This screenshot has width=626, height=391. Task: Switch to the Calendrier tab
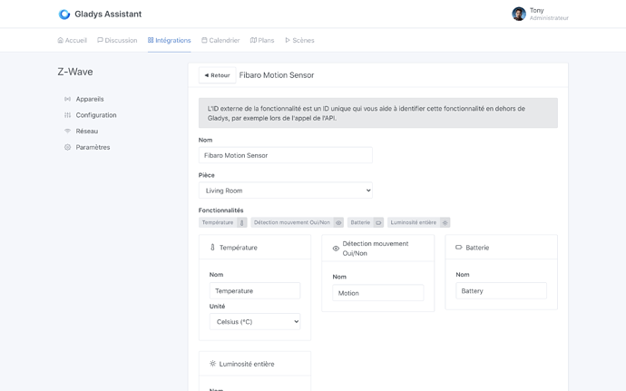pyautogui.click(x=220, y=40)
